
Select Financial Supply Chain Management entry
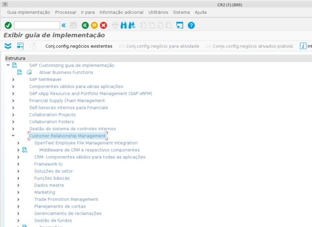[x=67, y=101]
